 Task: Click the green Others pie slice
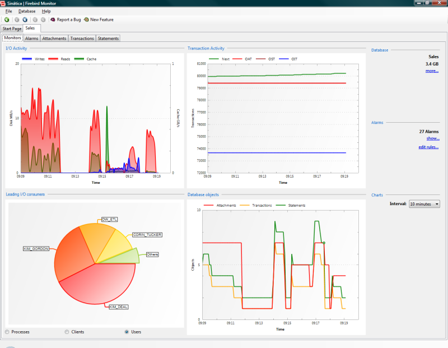coord(125,257)
